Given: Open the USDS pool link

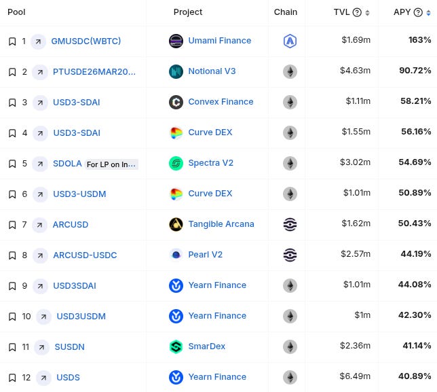Looking at the screenshot, I should click(x=68, y=378).
